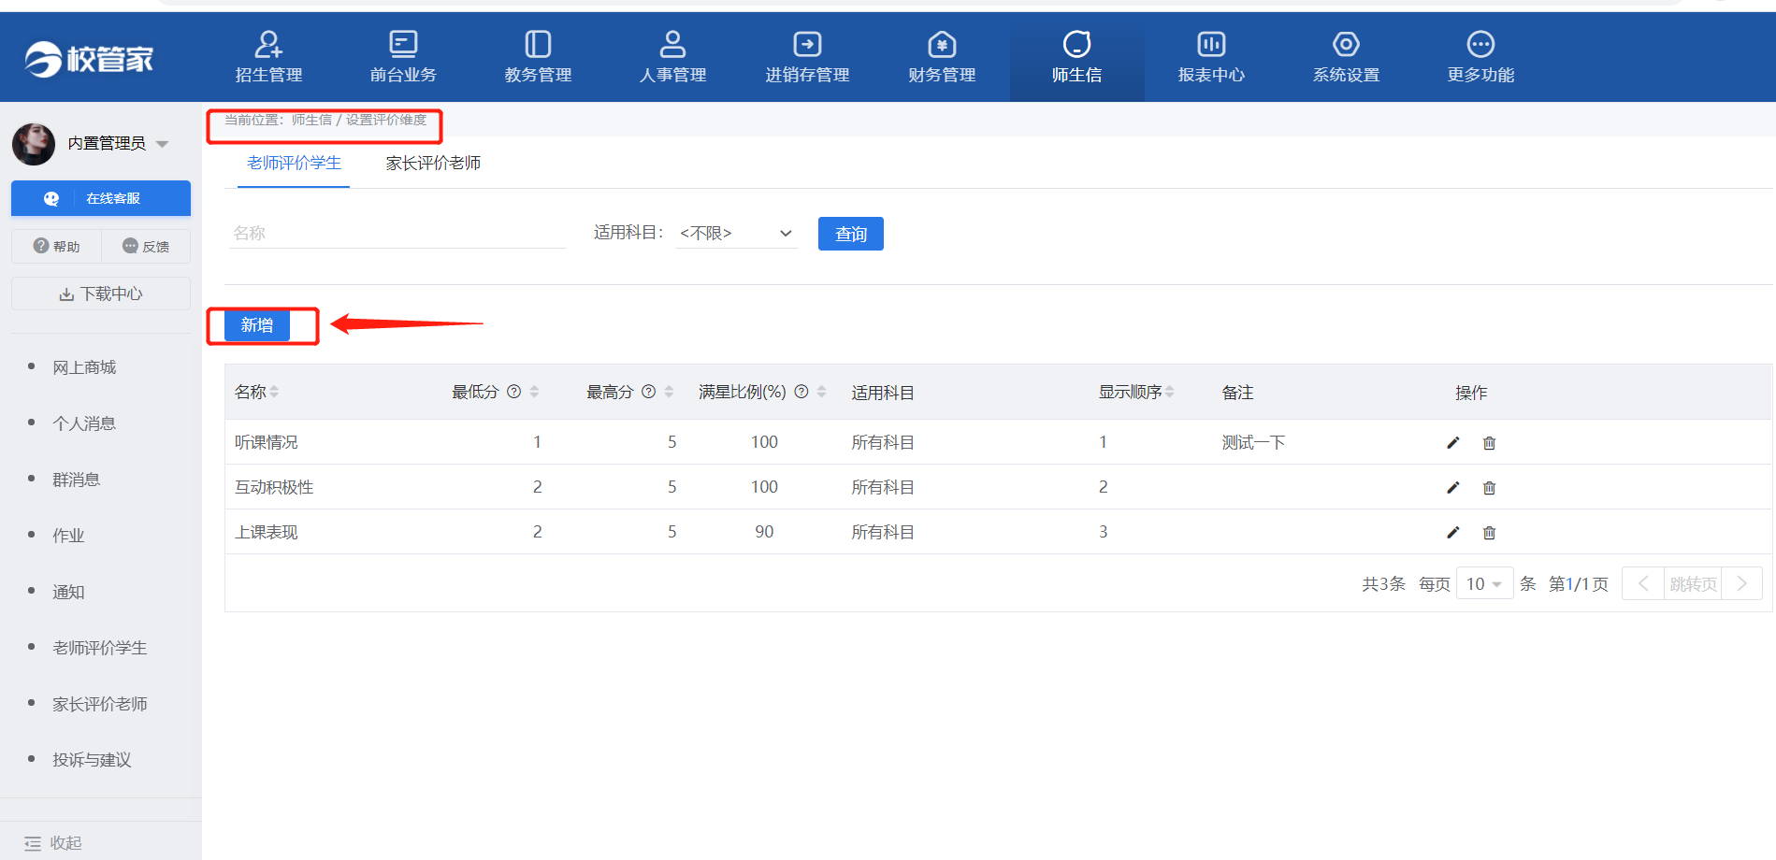Go to 群消息 in sidebar

76,480
